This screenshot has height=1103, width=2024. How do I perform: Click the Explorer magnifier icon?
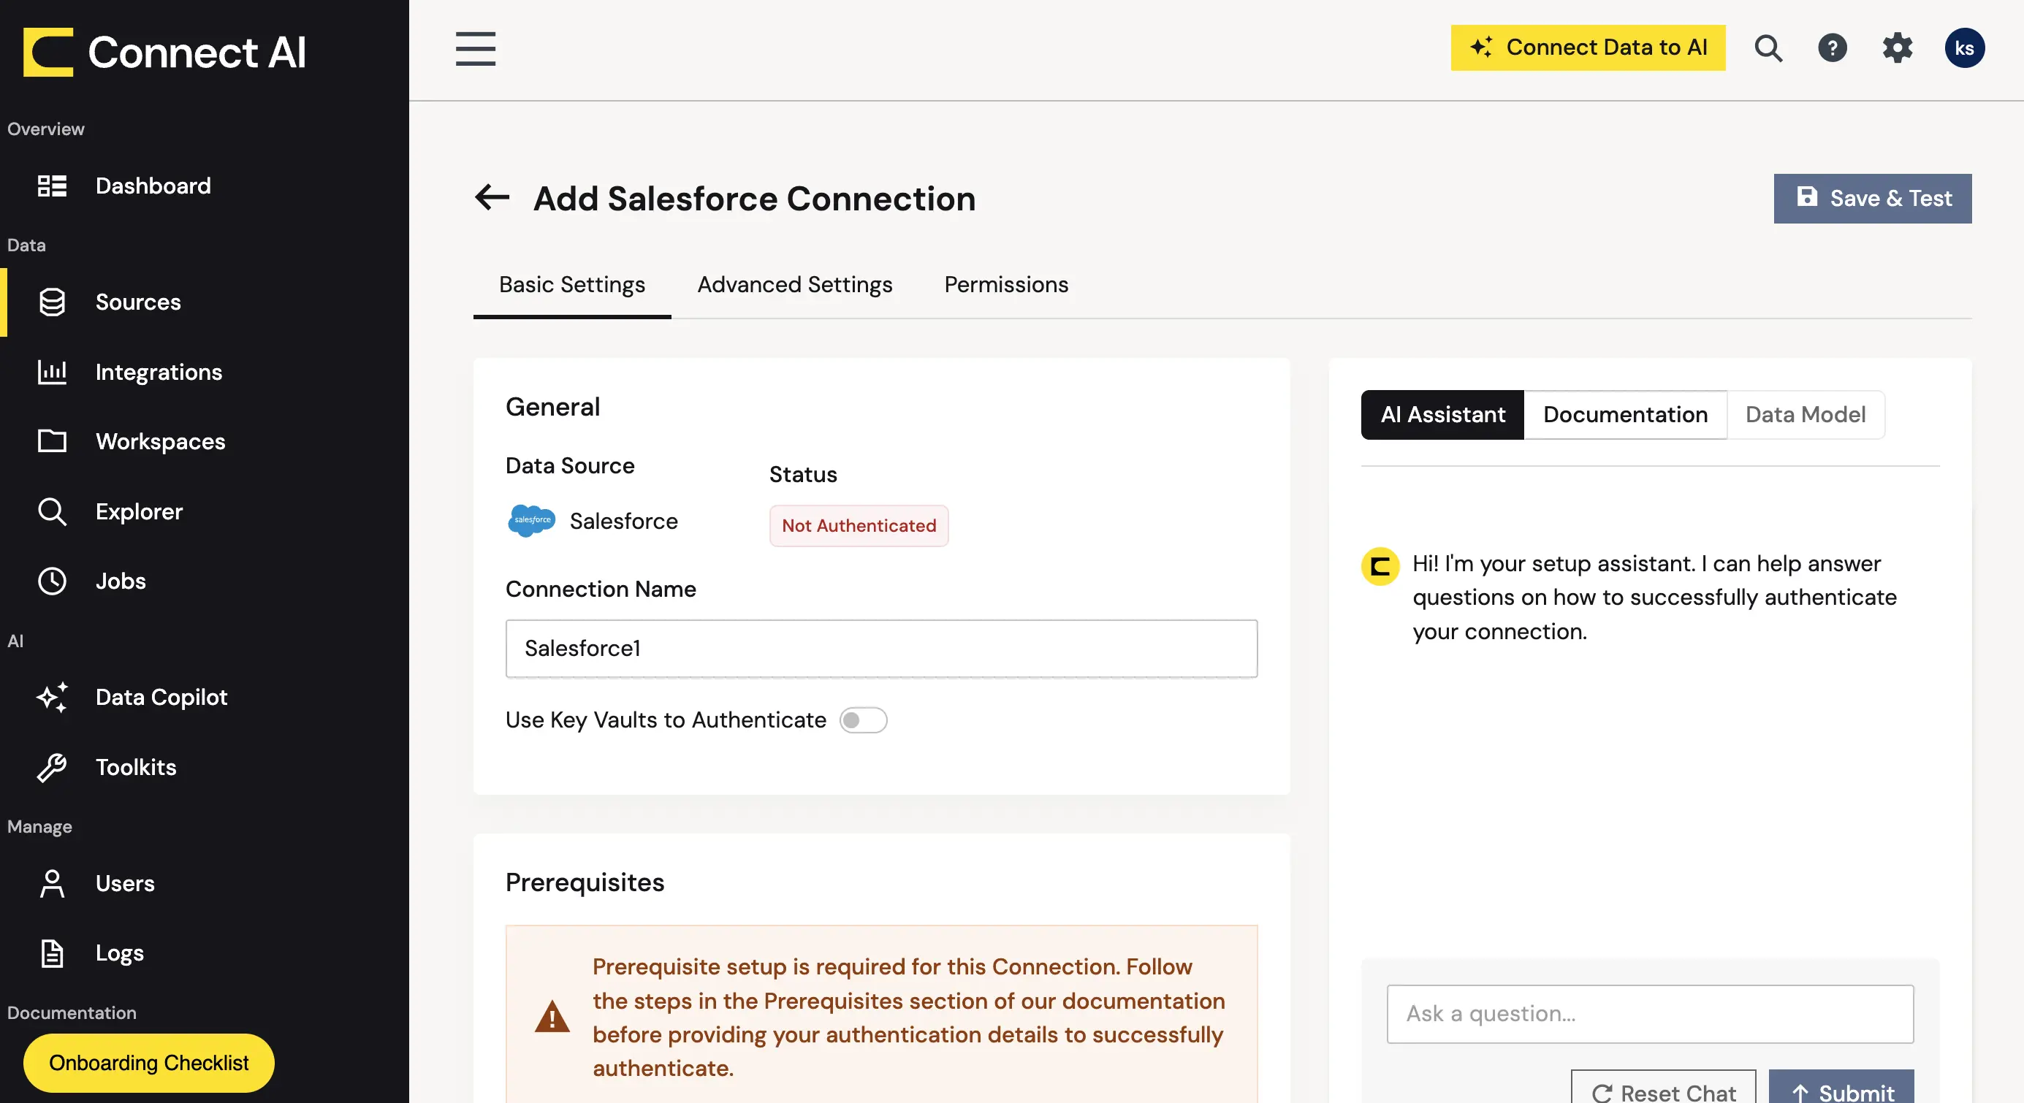pyautogui.click(x=52, y=511)
